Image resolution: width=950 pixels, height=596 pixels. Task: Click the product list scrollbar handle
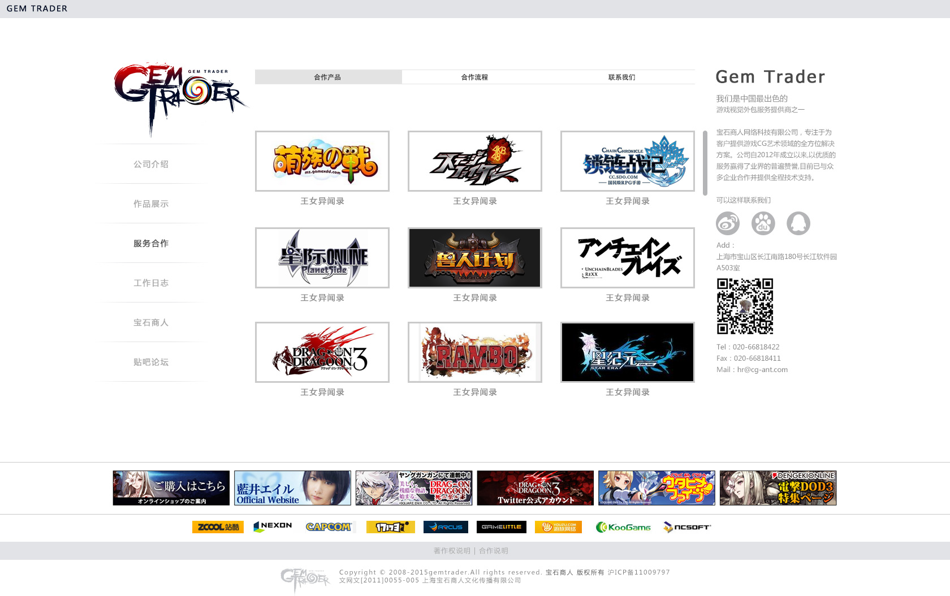click(705, 163)
